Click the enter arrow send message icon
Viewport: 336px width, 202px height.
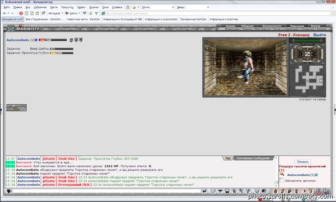(204, 191)
